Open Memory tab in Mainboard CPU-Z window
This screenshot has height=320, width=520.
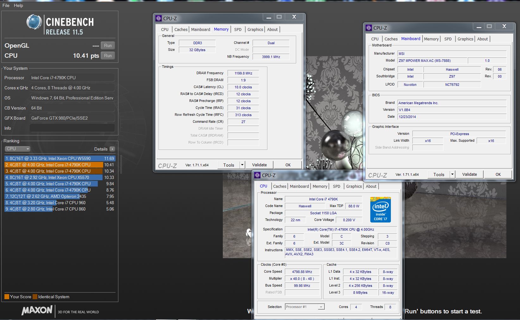[431, 39]
